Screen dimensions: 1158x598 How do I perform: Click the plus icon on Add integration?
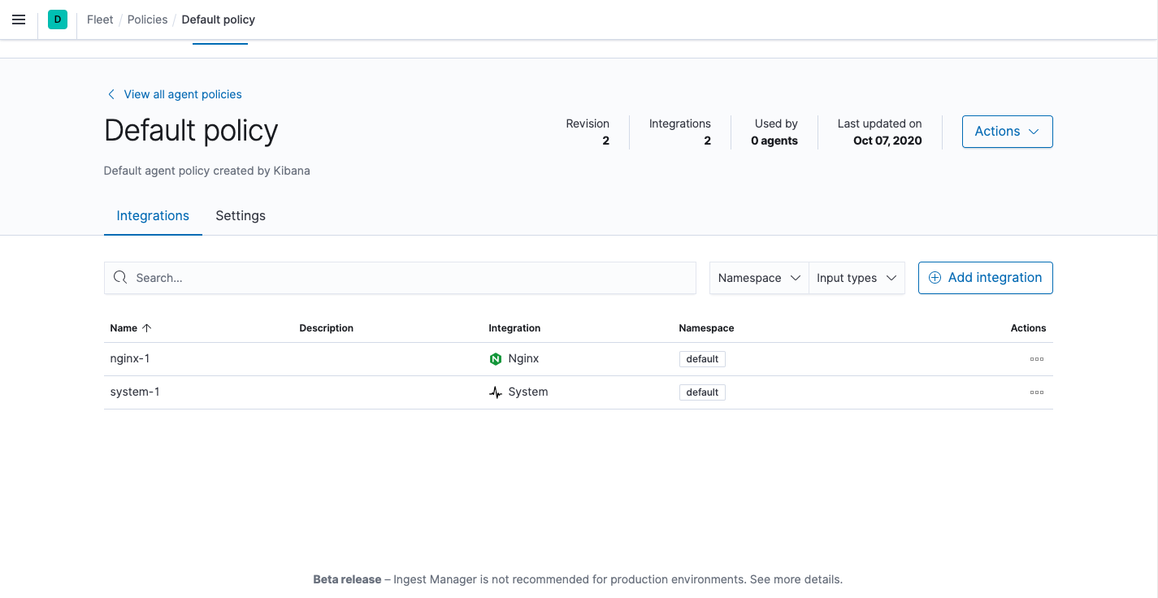tap(935, 277)
